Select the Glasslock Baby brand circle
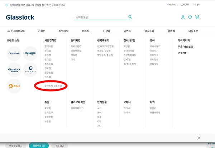The image size is (215, 148). pyautogui.click(x=30, y=54)
